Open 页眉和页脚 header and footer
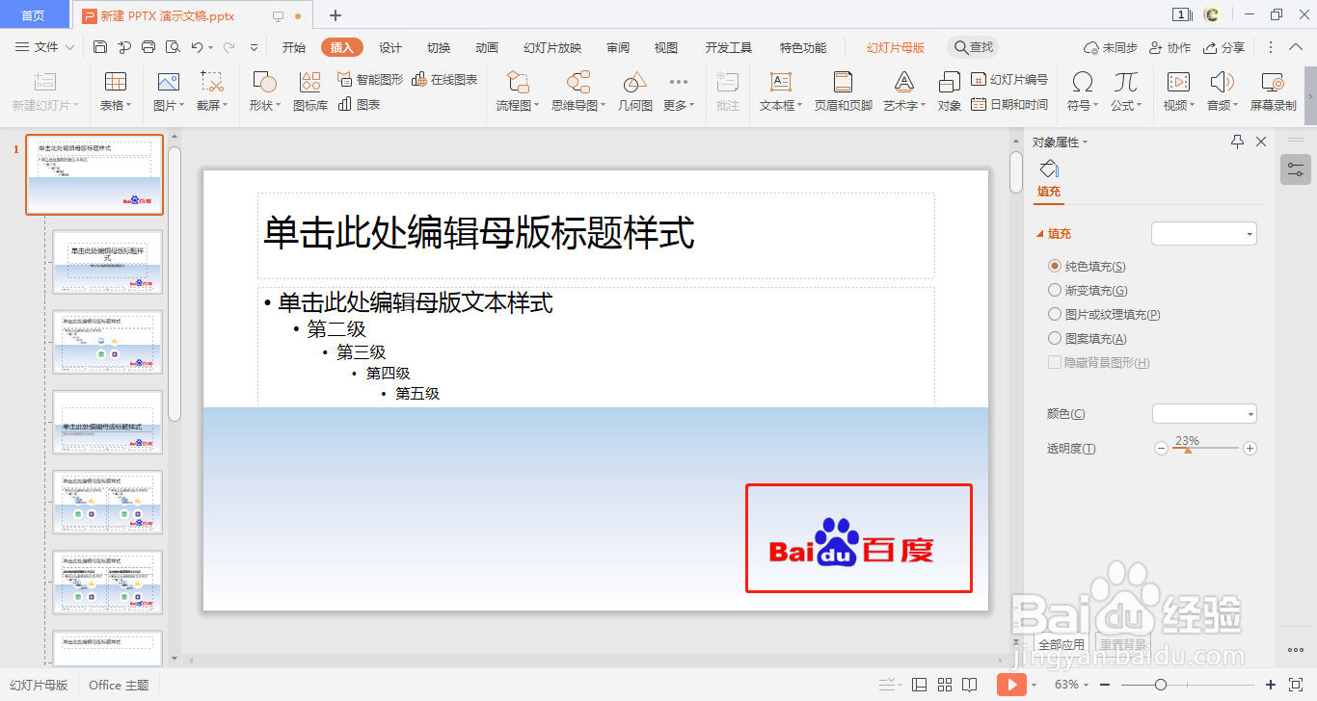This screenshot has width=1317, height=701. coord(844,92)
